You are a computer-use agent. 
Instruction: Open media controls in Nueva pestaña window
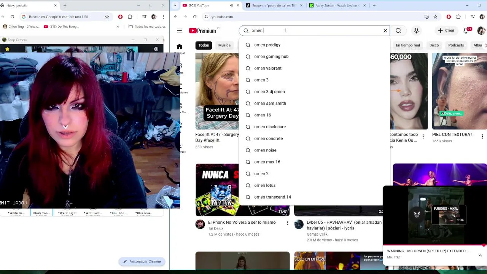click(144, 17)
